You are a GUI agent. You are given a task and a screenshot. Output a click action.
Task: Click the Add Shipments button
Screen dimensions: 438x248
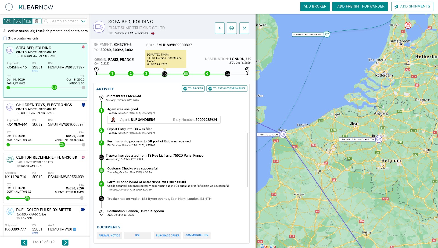tap(412, 7)
